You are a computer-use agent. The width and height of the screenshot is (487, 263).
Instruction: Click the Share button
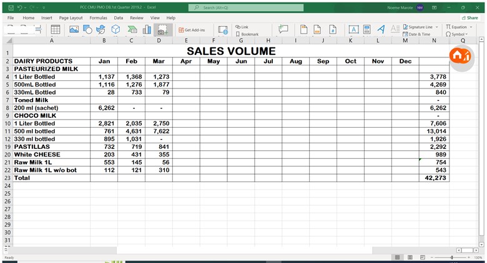click(x=470, y=18)
